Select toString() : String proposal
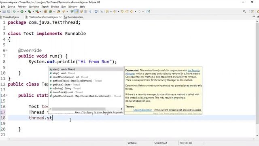 coord(86,88)
